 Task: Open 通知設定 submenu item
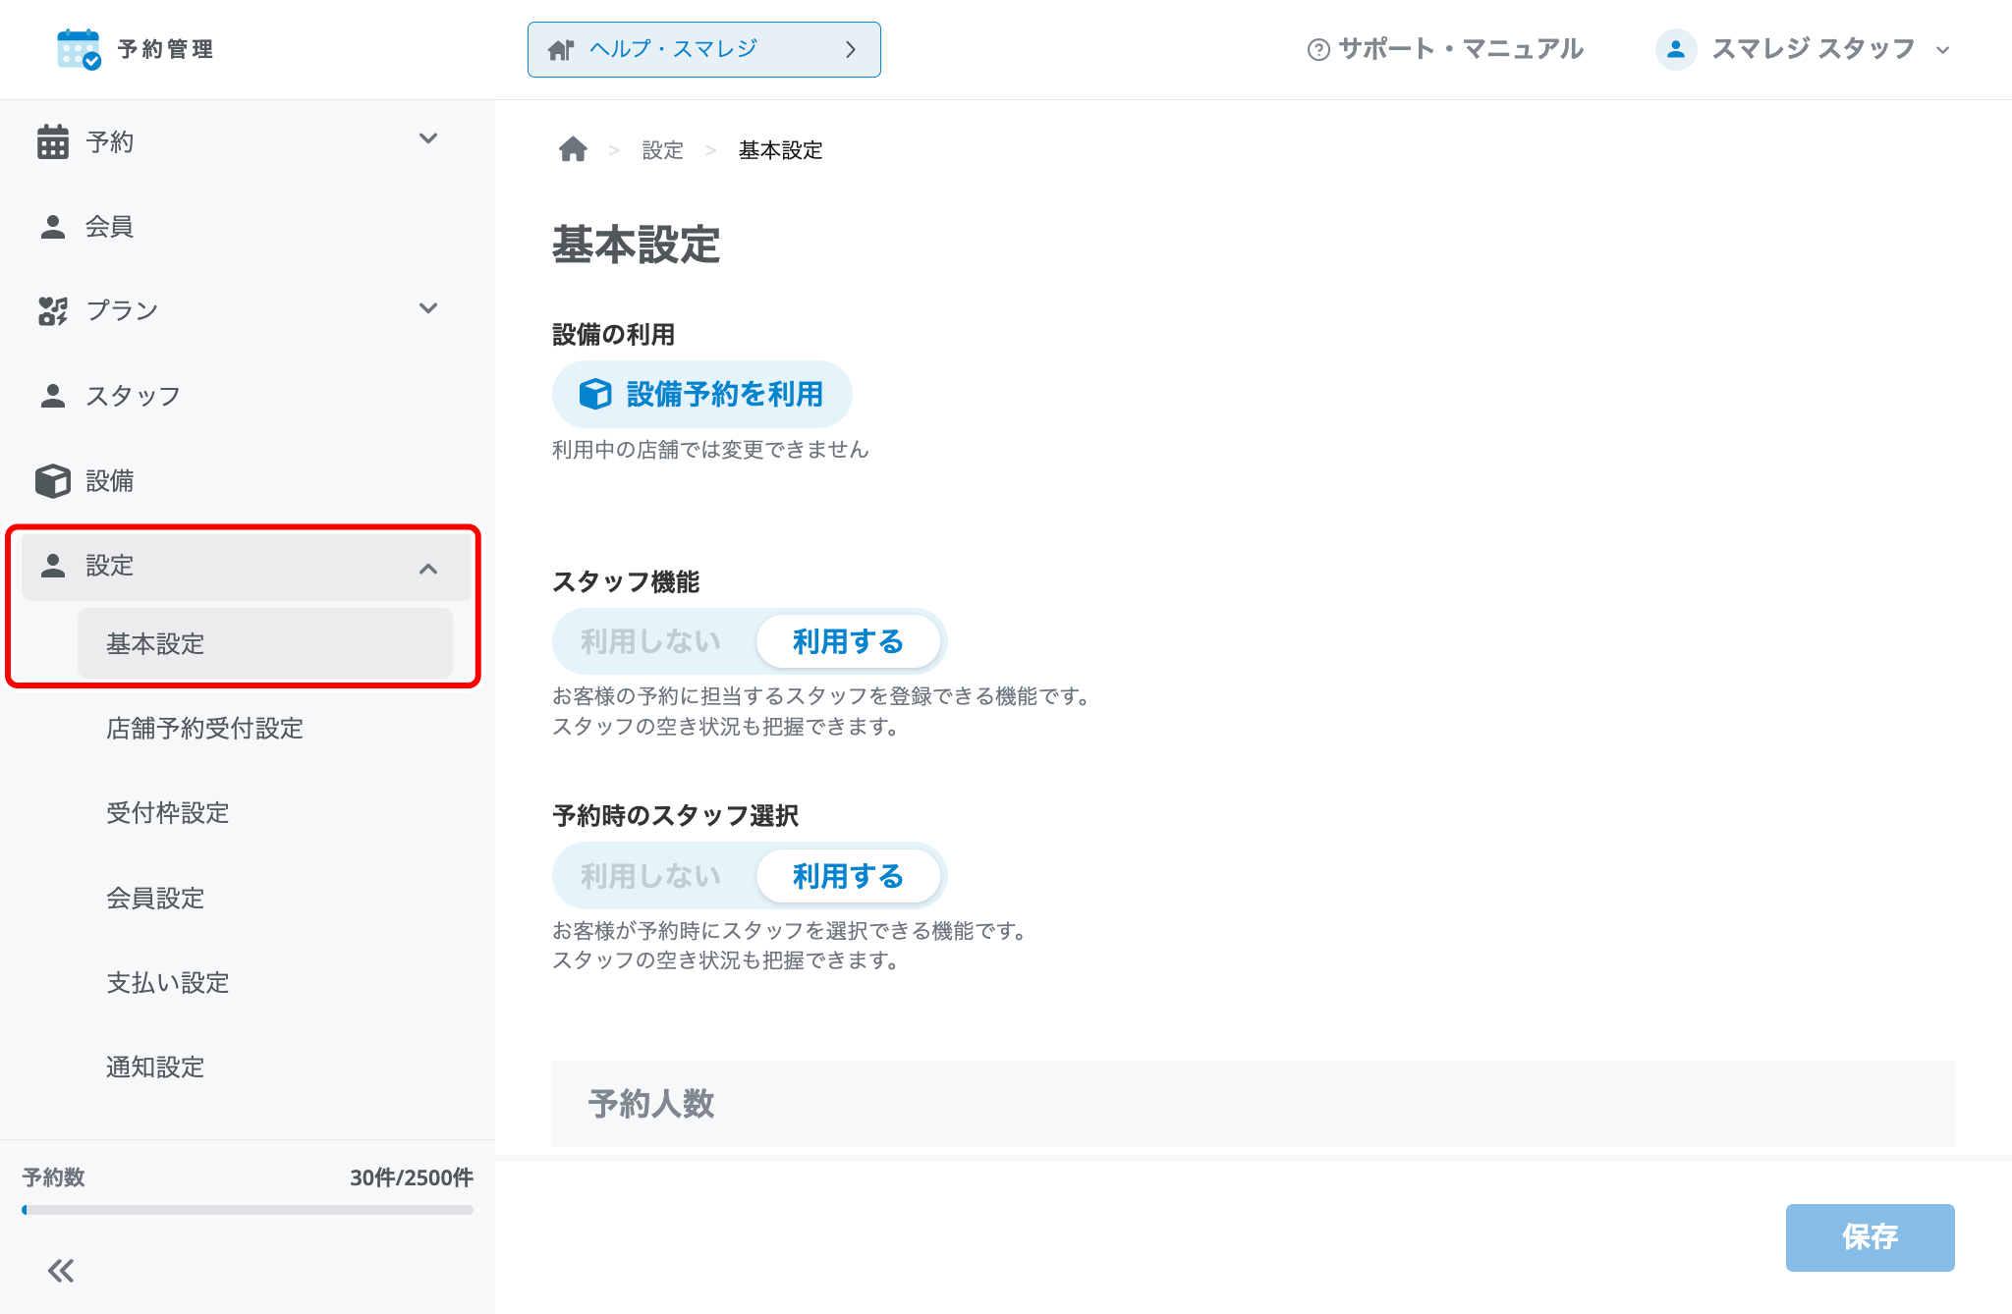click(155, 1068)
